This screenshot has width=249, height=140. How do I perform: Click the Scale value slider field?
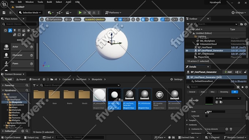[x=215, y=111]
